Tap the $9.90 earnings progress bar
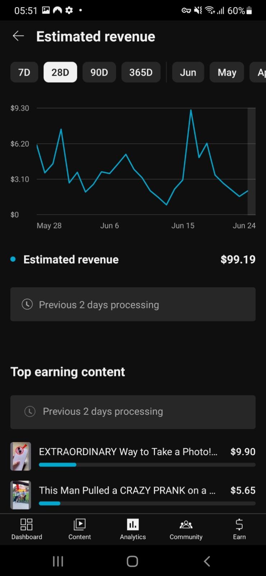266x576 pixels. 147,465
